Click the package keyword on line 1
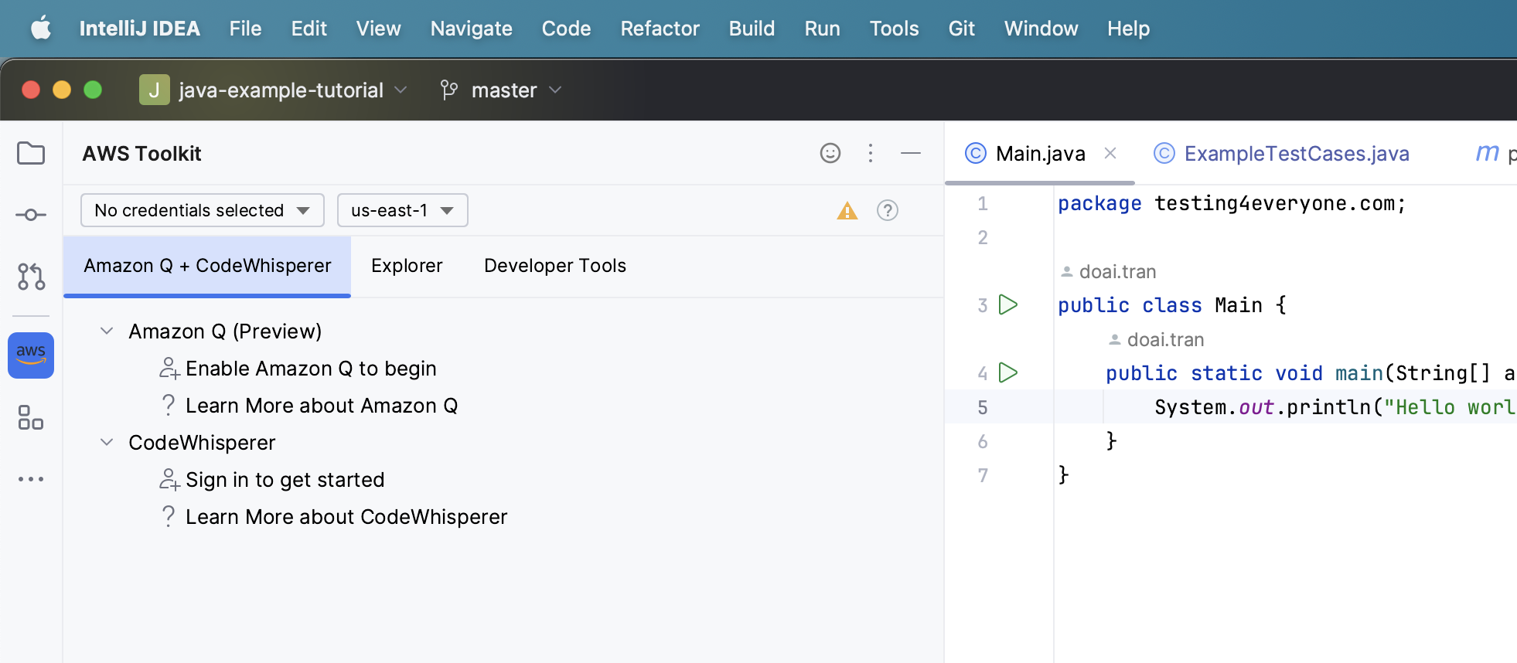This screenshot has height=663, width=1517. coord(1099,204)
